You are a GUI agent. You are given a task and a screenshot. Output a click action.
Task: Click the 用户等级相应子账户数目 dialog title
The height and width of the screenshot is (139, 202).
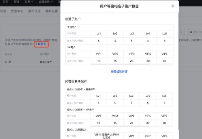click(x=119, y=6)
